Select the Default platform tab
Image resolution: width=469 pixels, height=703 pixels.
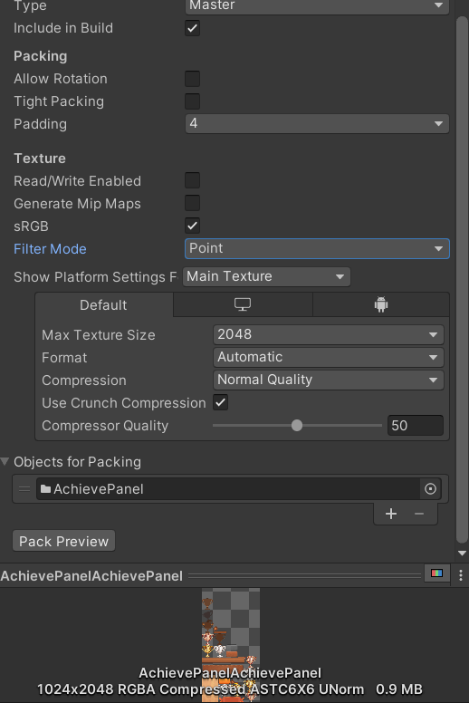pyautogui.click(x=103, y=305)
